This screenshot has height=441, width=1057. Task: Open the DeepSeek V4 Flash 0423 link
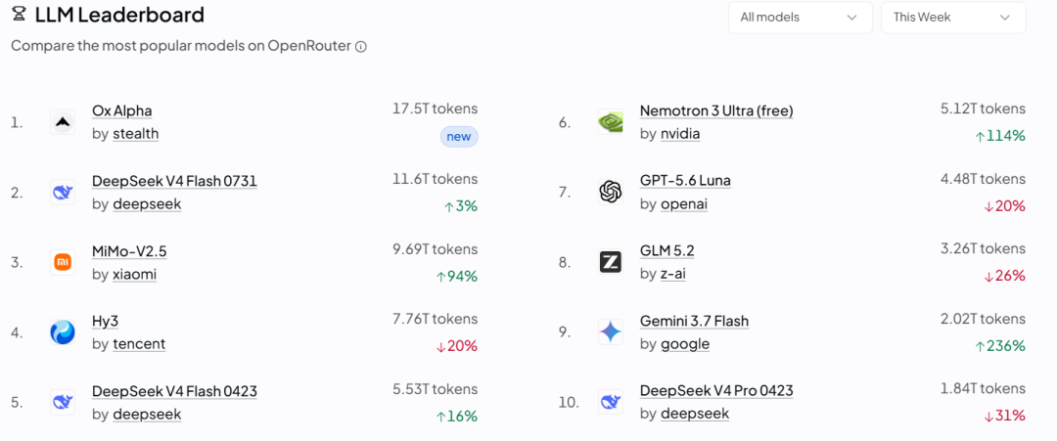tap(174, 391)
